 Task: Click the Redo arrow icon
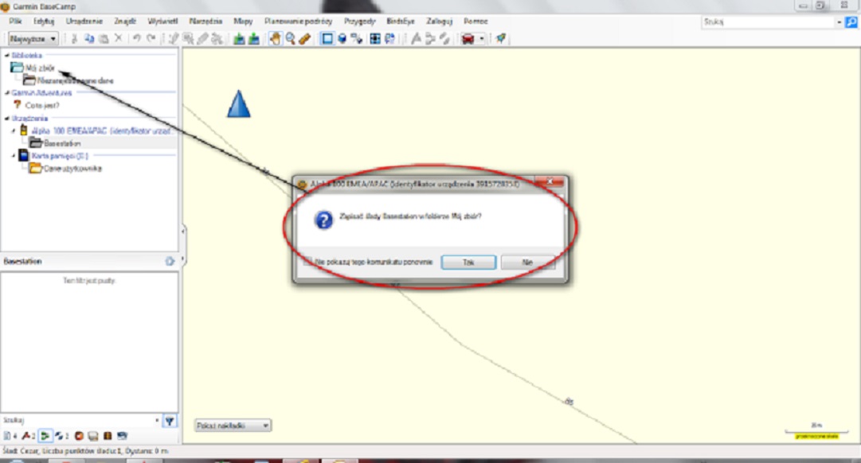tap(151, 38)
